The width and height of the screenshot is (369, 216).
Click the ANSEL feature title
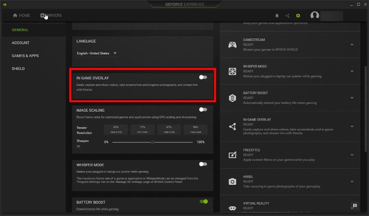pyautogui.click(x=248, y=177)
